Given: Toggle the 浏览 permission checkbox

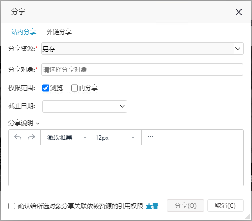Looking at the screenshot, I should coord(45,88).
